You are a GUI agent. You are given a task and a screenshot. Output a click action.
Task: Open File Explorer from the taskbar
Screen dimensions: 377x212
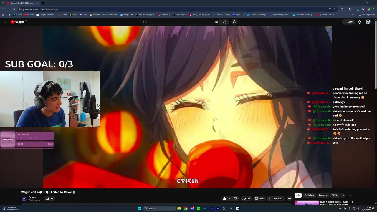179,208
